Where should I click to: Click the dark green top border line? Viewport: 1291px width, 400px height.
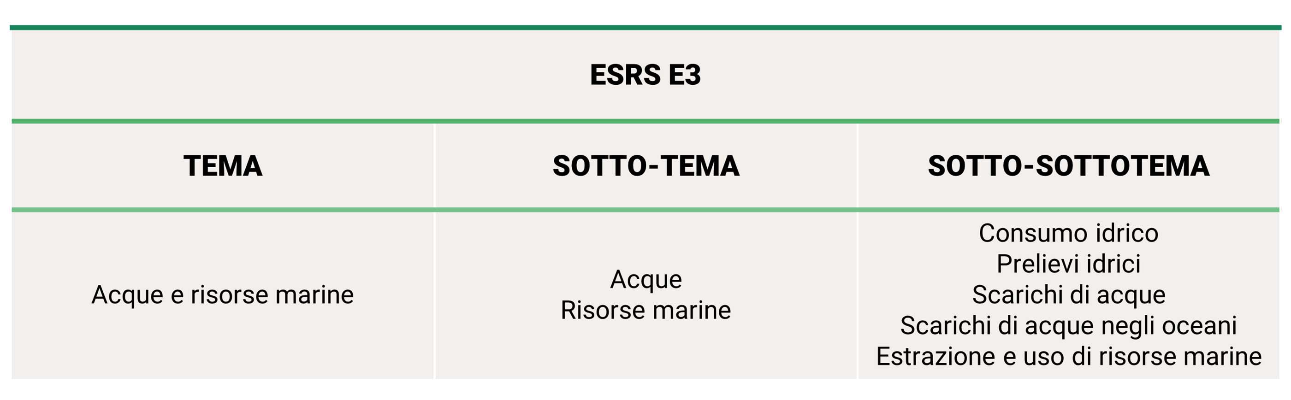[645, 28]
